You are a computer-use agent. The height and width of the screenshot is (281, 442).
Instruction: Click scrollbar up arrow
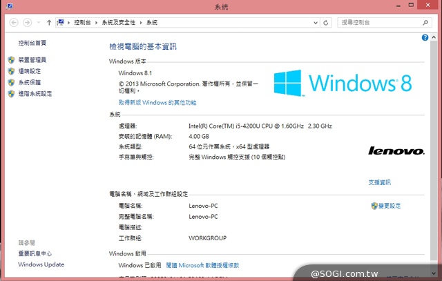434,37
